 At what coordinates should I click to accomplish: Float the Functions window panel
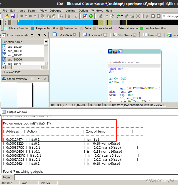39,35
